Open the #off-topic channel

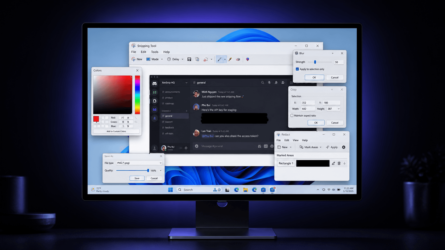175,133
